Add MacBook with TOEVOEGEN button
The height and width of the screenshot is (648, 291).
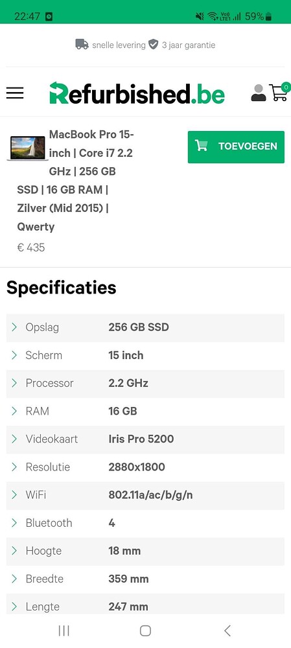point(236,146)
